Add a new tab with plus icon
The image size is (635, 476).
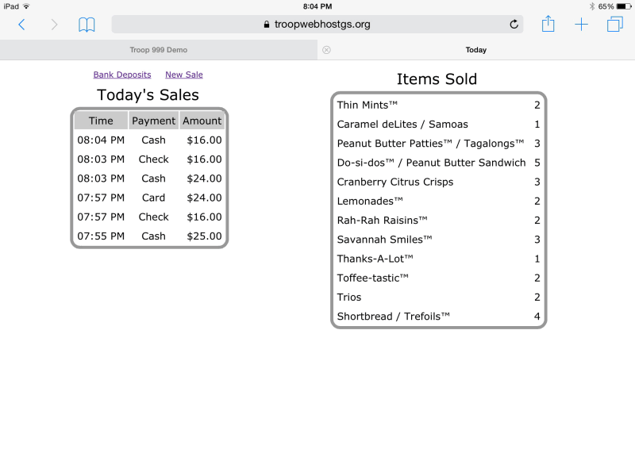pyautogui.click(x=581, y=25)
